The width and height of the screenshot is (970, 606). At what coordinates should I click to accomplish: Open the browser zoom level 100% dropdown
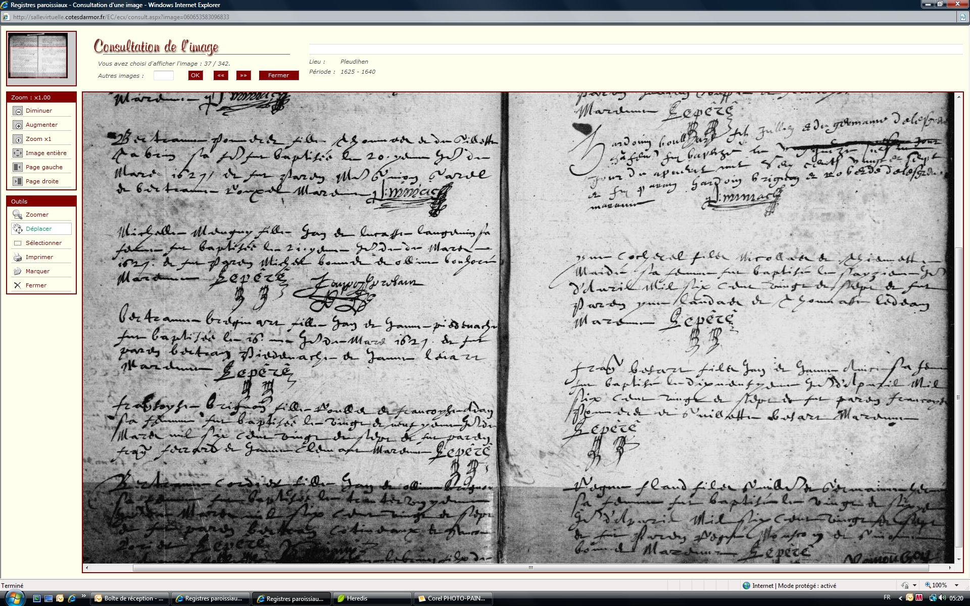[x=956, y=585]
